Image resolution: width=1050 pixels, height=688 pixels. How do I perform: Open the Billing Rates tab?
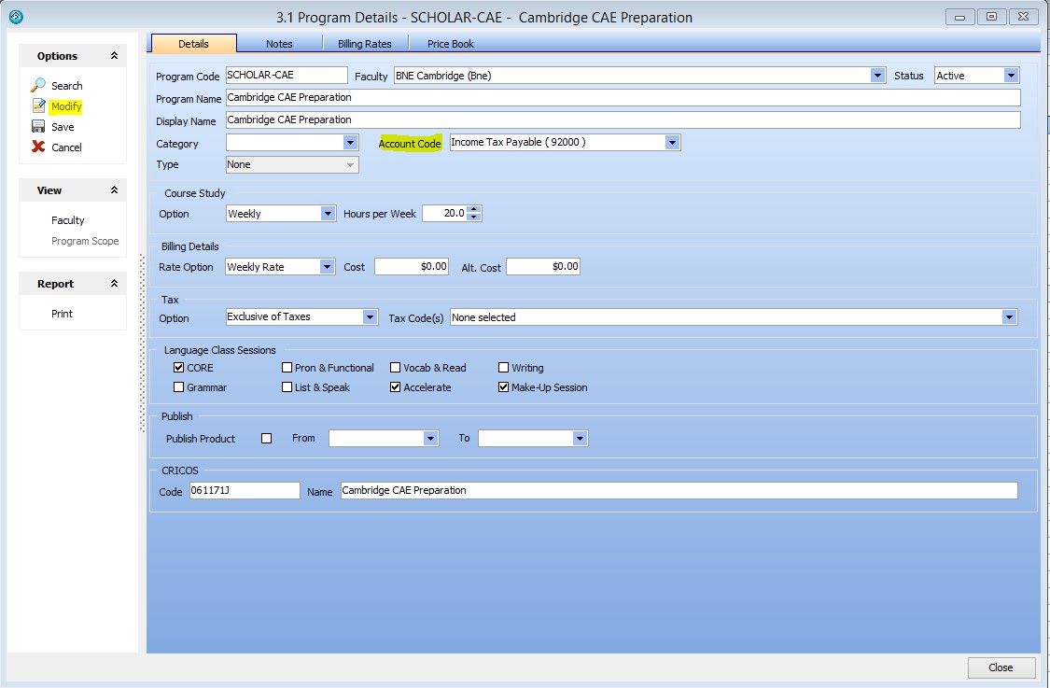click(365, 43)
